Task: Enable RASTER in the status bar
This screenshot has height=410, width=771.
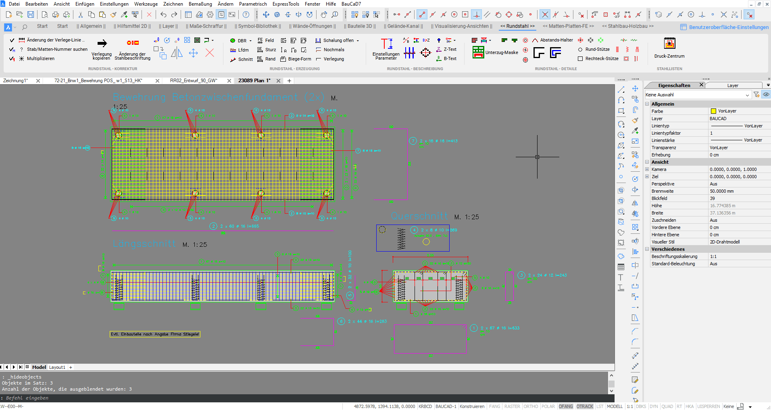Action: [x=512, y=406]
